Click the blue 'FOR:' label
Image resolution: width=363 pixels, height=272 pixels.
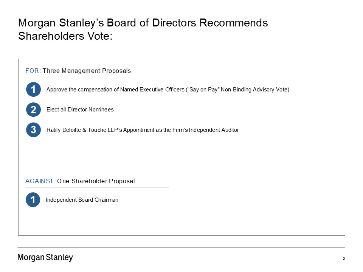[x=33, y=71]
